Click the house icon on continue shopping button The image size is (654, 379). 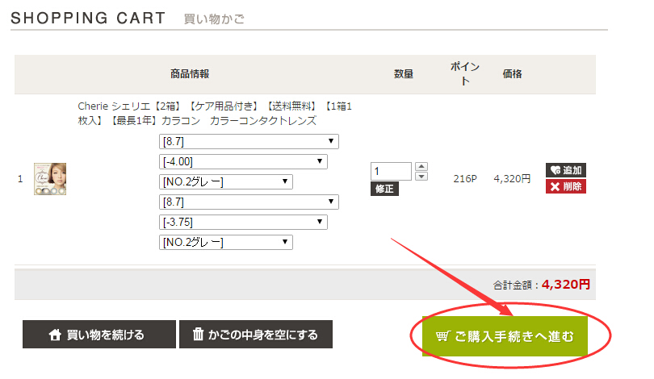click(55, 335)
